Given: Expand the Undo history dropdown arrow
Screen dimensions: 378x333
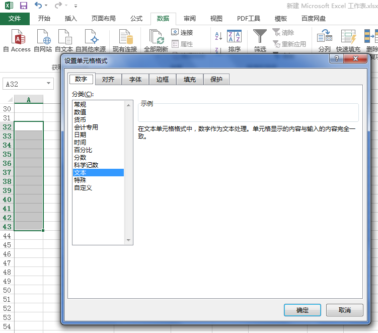Looking at the screenshot, I should [46, 6].
